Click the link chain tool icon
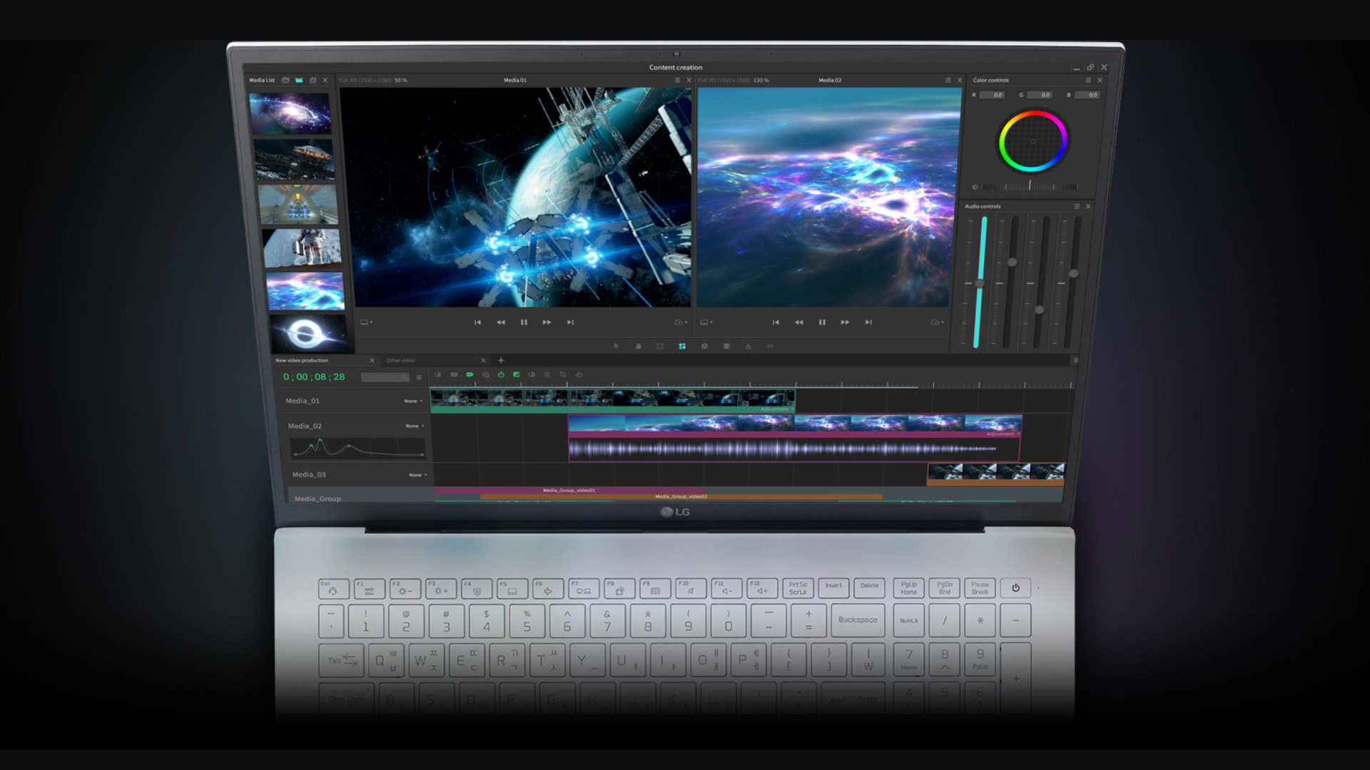Screen dimensions: 1370x770 click(770, 346)
